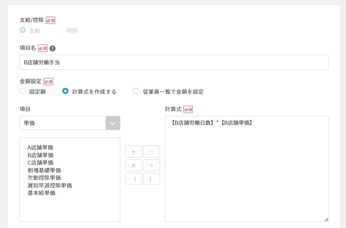
Task: Click the 項目名 text field
Action: pos(174,62)
